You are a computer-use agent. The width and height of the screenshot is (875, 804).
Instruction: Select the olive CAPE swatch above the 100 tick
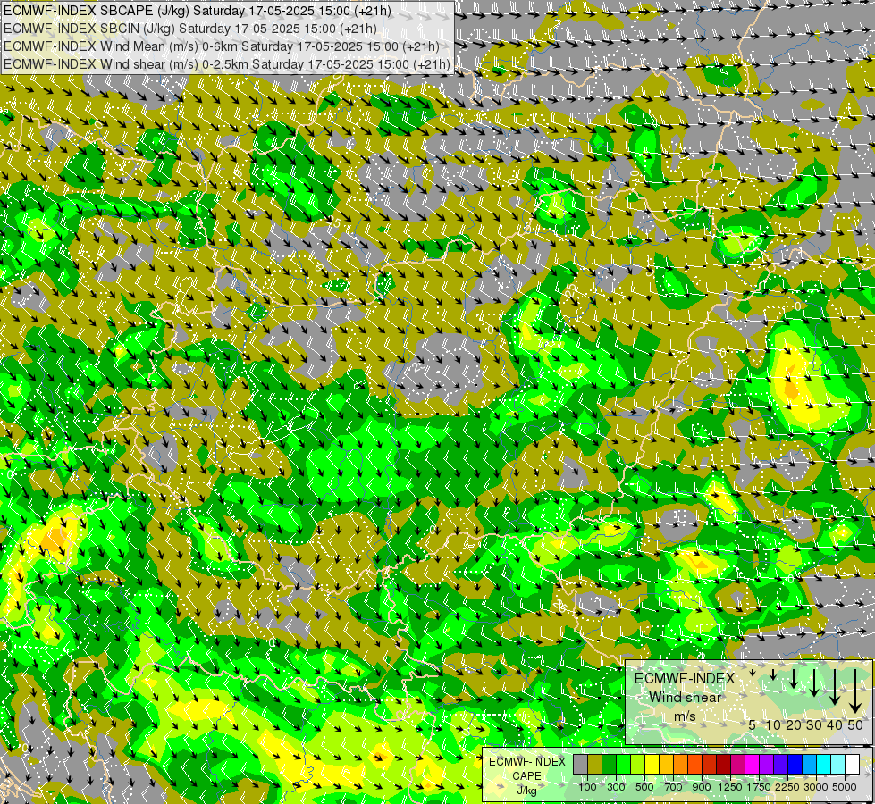tap(595, 764)
